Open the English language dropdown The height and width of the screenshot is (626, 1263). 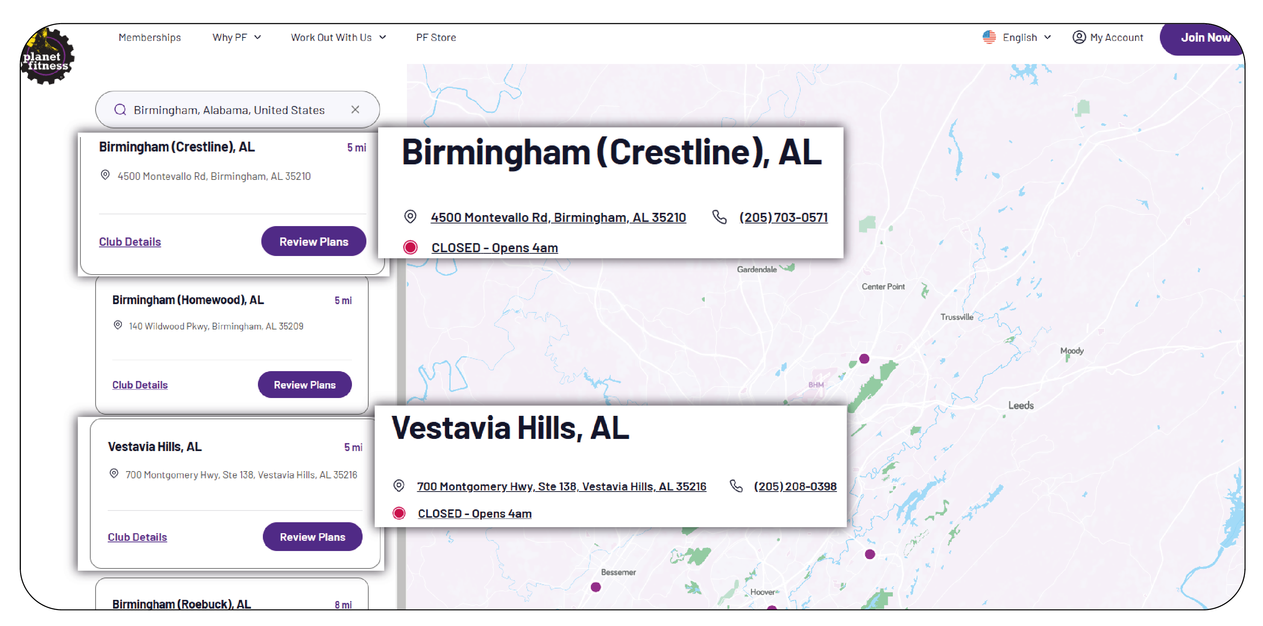(x=1027, y=37)
